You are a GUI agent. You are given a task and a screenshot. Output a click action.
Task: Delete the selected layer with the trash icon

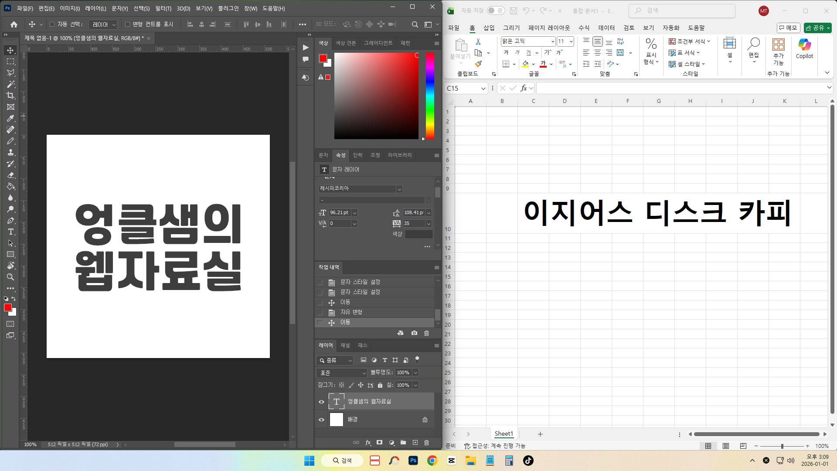[426, 443]
